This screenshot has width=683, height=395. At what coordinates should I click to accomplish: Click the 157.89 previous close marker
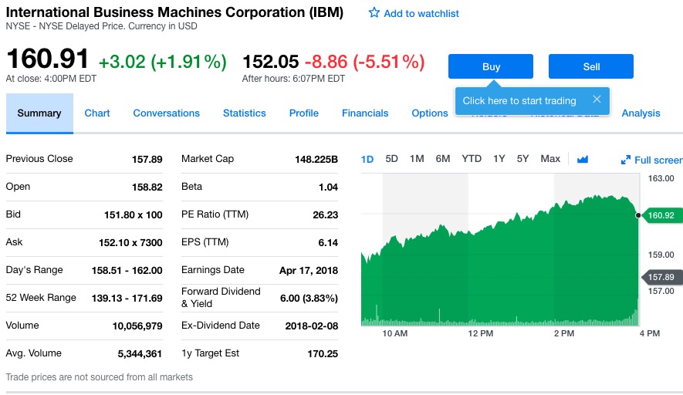pos(661,277)
